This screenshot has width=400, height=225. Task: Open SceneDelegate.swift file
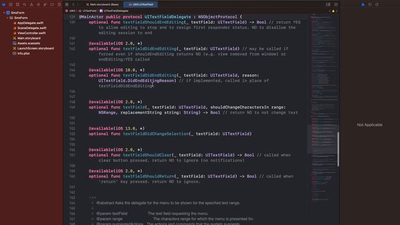[x=32, y=28]
